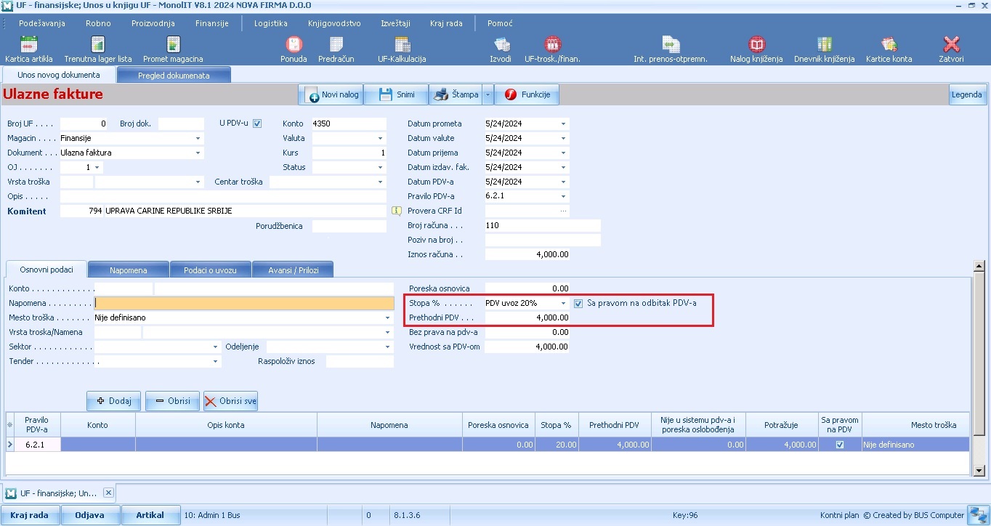
Task: Open the Datum prometa date picker
Action: (x=563, y=124)
